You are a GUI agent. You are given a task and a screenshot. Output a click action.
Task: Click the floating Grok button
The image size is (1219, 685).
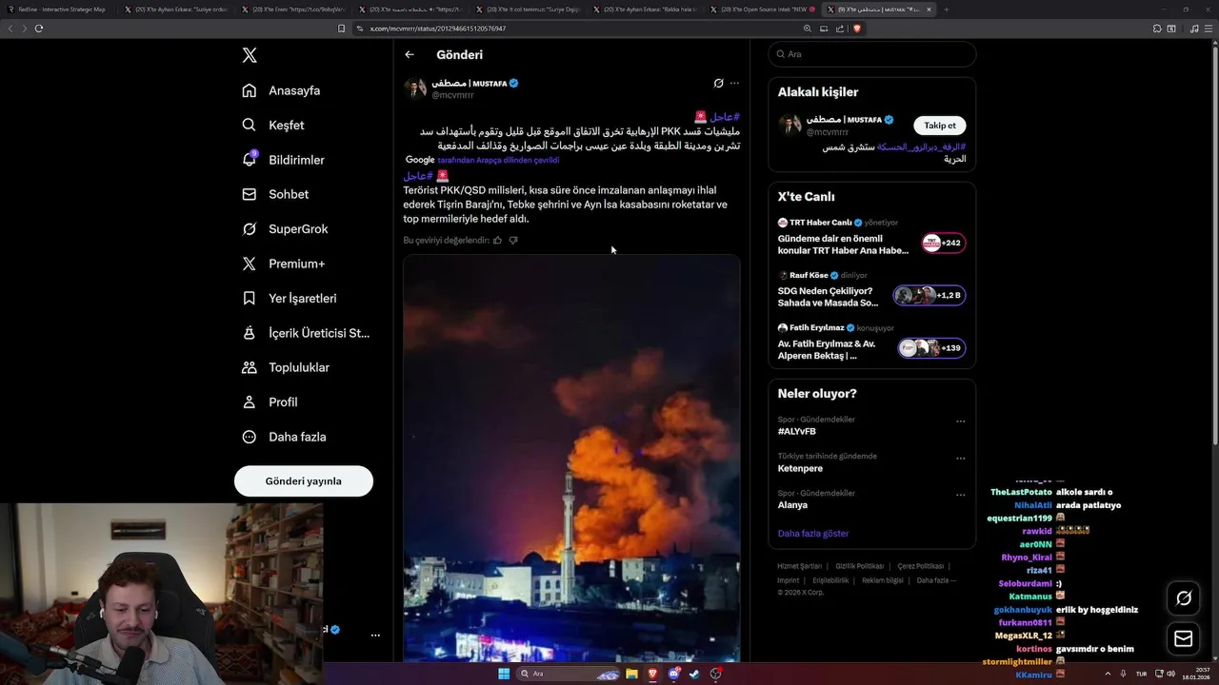click(x=1184, y=598)
